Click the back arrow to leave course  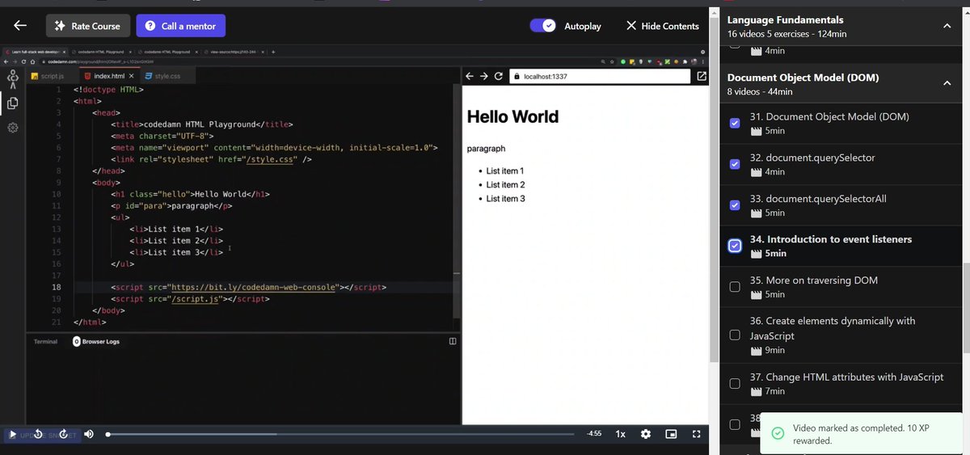20,26
